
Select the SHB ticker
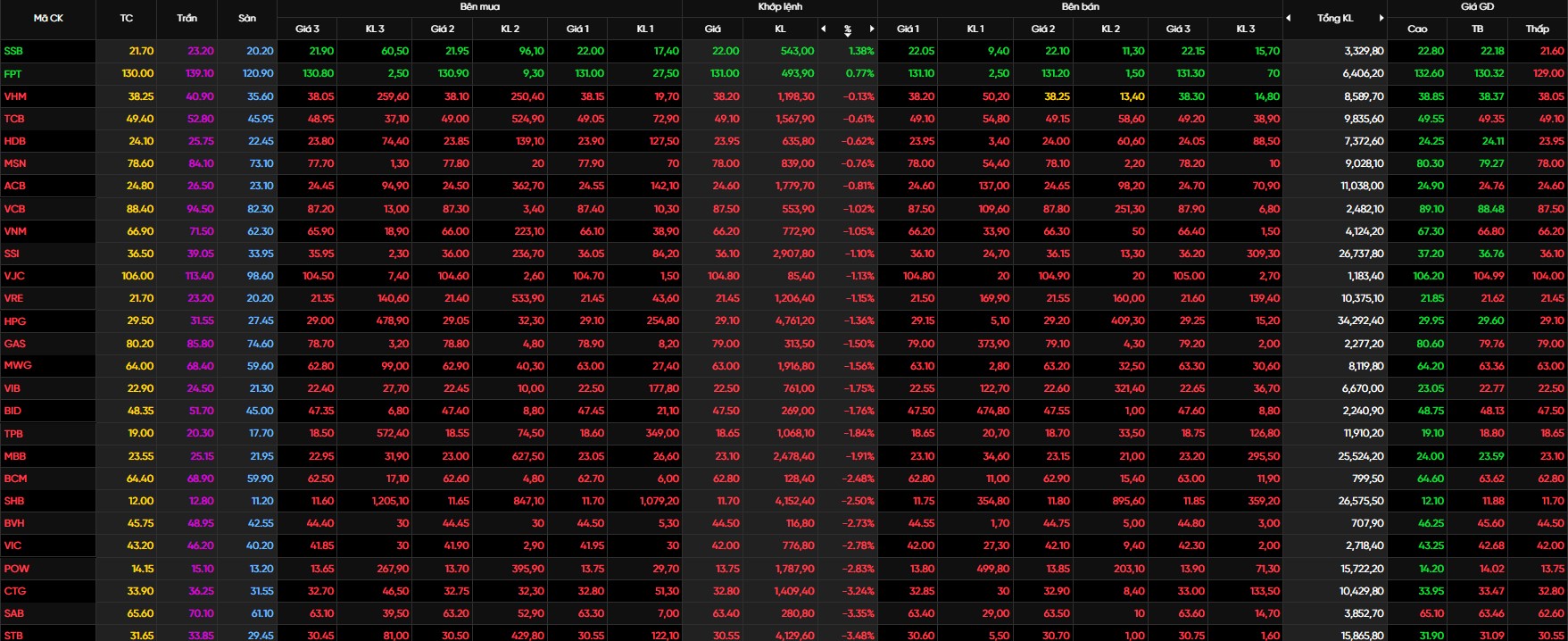coord(14,501)
